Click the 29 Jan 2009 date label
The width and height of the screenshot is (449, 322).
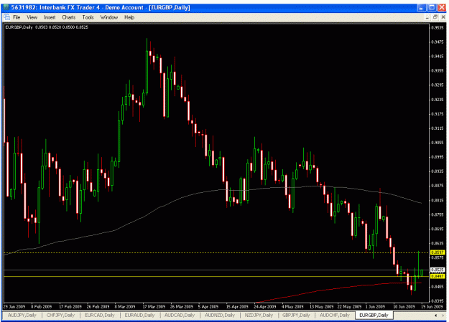pos(14,306)
